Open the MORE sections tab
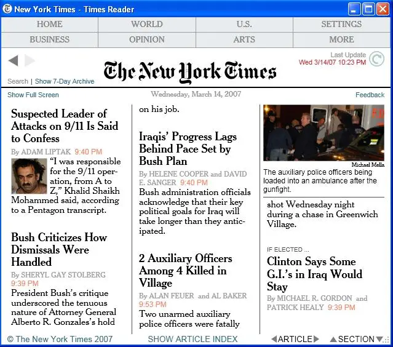393x347 pixels. (341, 39)
